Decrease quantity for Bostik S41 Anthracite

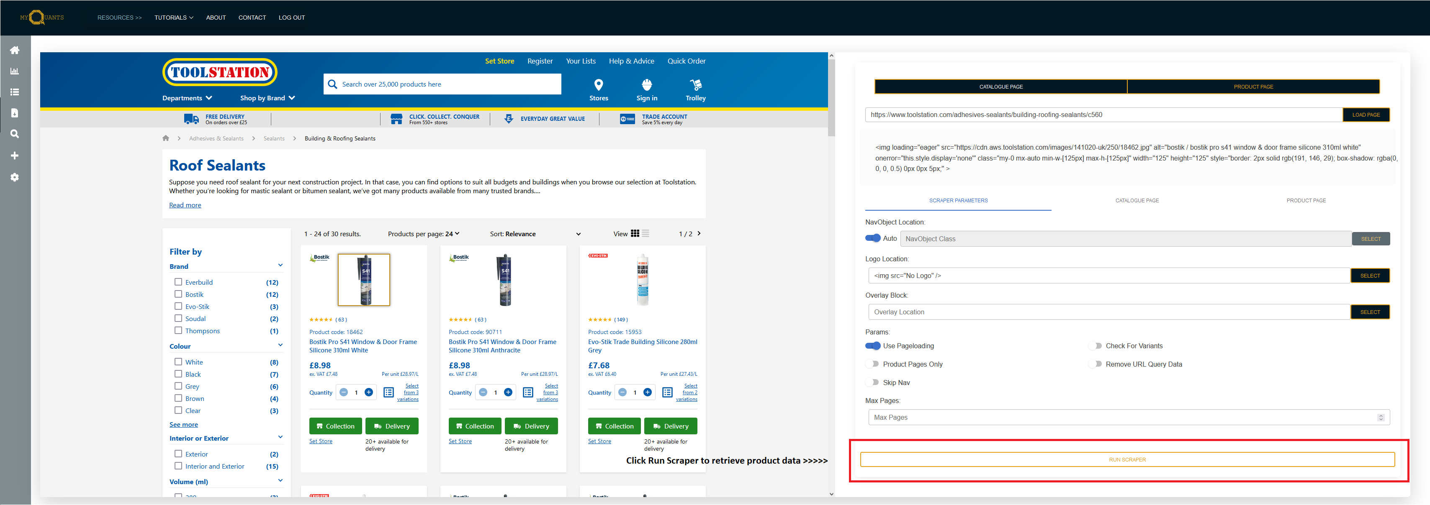click(x=483, y=393)
